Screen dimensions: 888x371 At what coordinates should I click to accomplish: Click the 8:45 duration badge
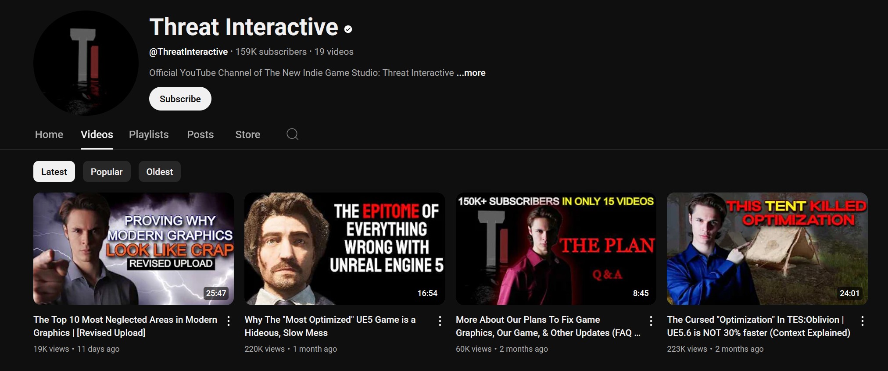641,293
